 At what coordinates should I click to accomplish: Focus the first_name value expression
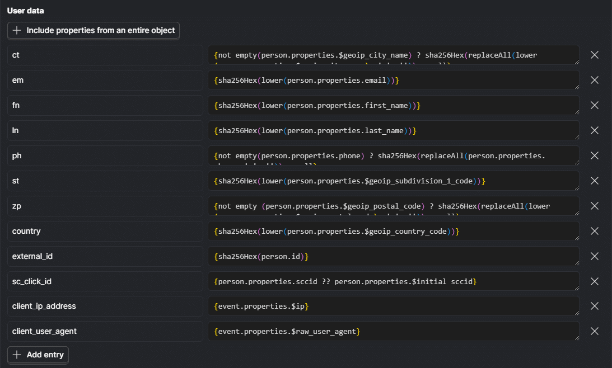click(x=394, y=105)
